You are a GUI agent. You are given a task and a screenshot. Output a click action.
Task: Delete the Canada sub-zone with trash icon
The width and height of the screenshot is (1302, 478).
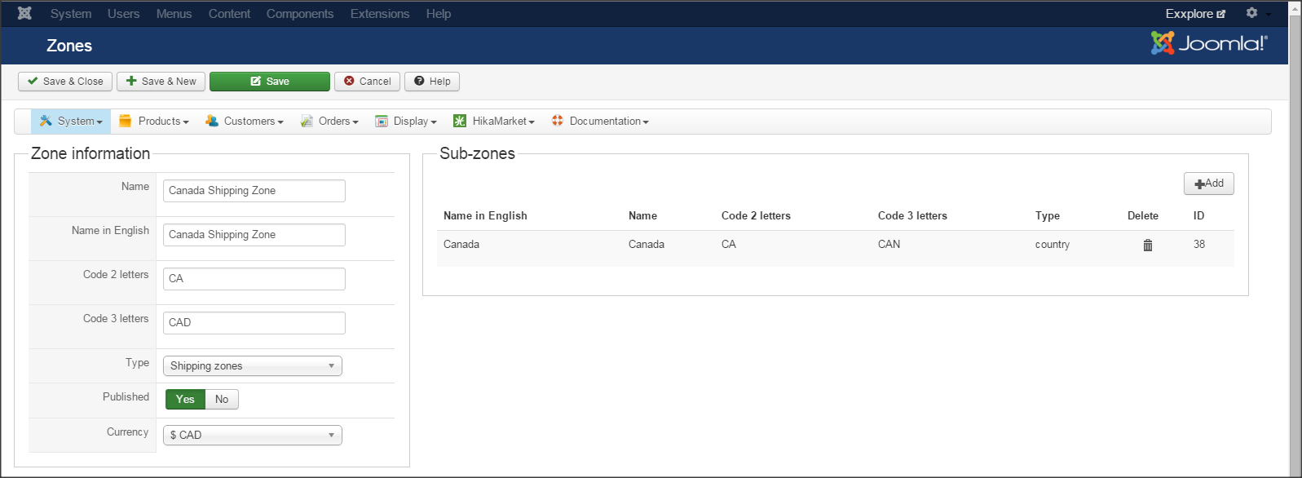[x=1147, y=245]
